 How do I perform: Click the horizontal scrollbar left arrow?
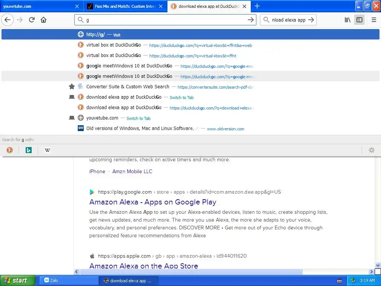click(x=77, y=271)
